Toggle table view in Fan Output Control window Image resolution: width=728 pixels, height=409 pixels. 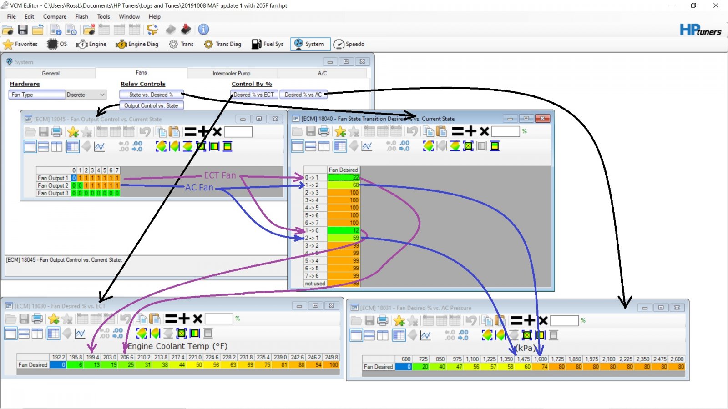[72, 146]
